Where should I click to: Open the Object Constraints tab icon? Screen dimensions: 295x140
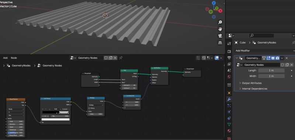(x=229, y=118)
